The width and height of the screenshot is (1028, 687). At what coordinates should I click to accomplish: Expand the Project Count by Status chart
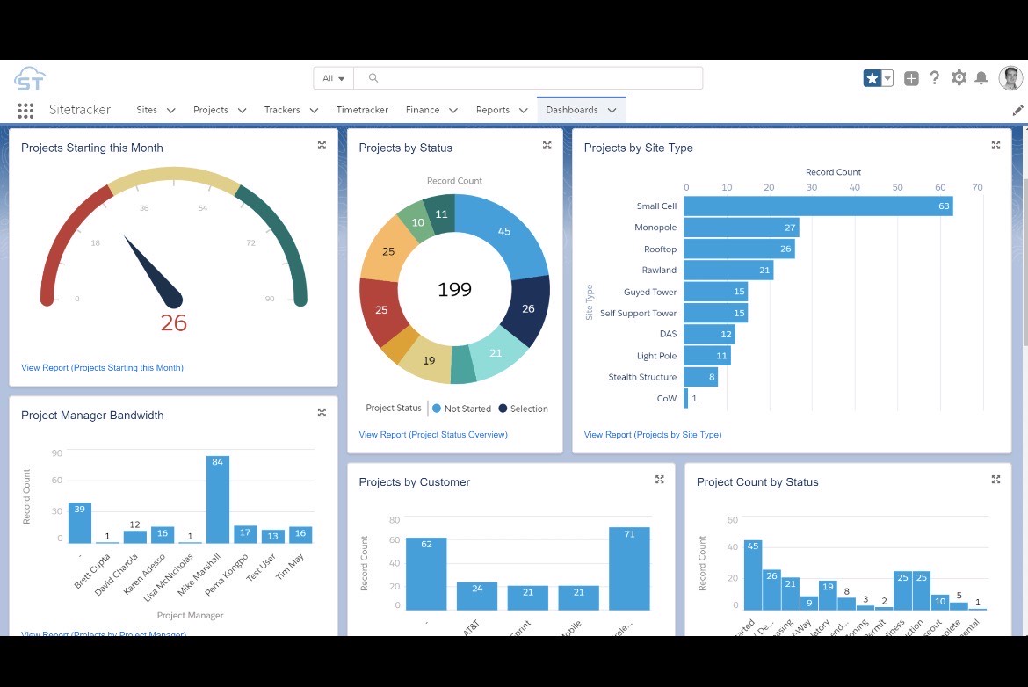coord(995,480)
